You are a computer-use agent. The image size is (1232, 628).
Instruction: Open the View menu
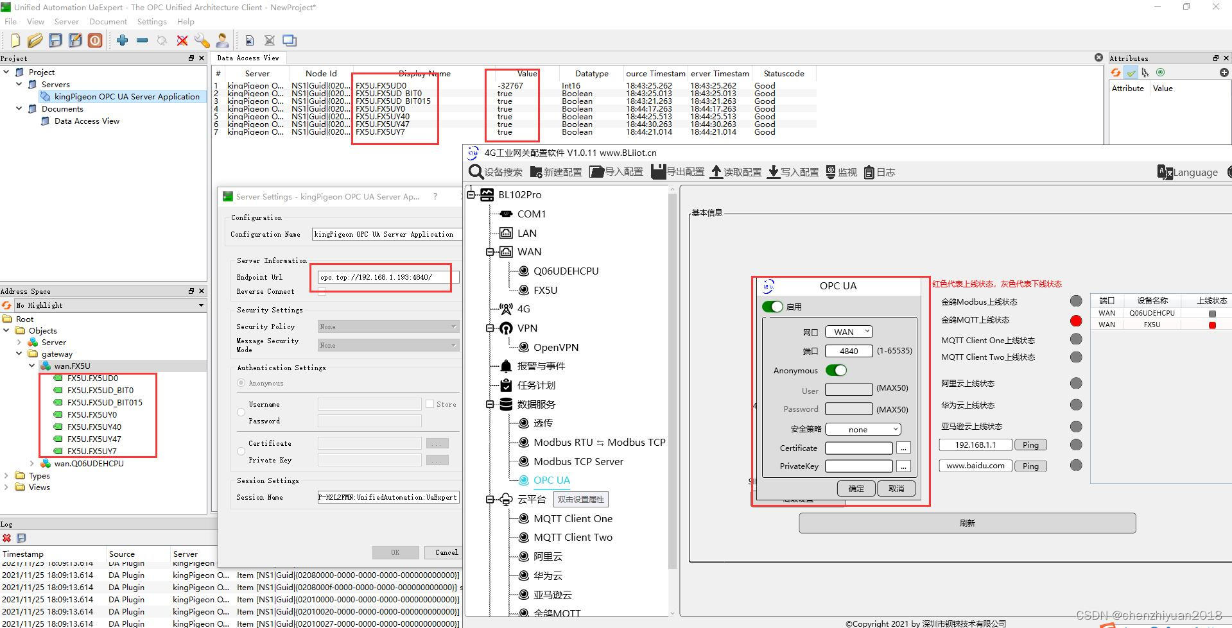coord(35,22)
